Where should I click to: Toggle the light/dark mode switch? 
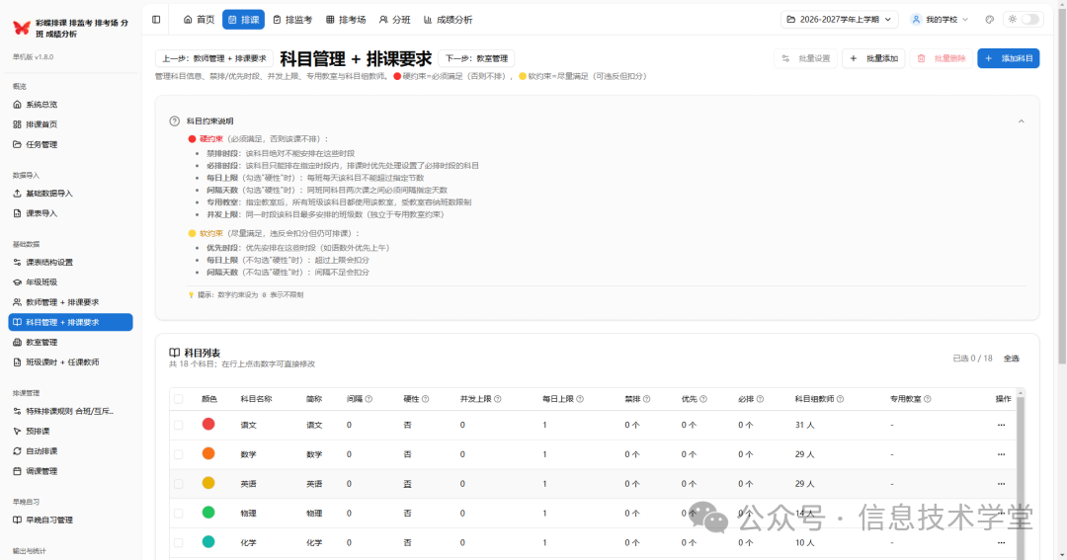(x=1030, y=20)
